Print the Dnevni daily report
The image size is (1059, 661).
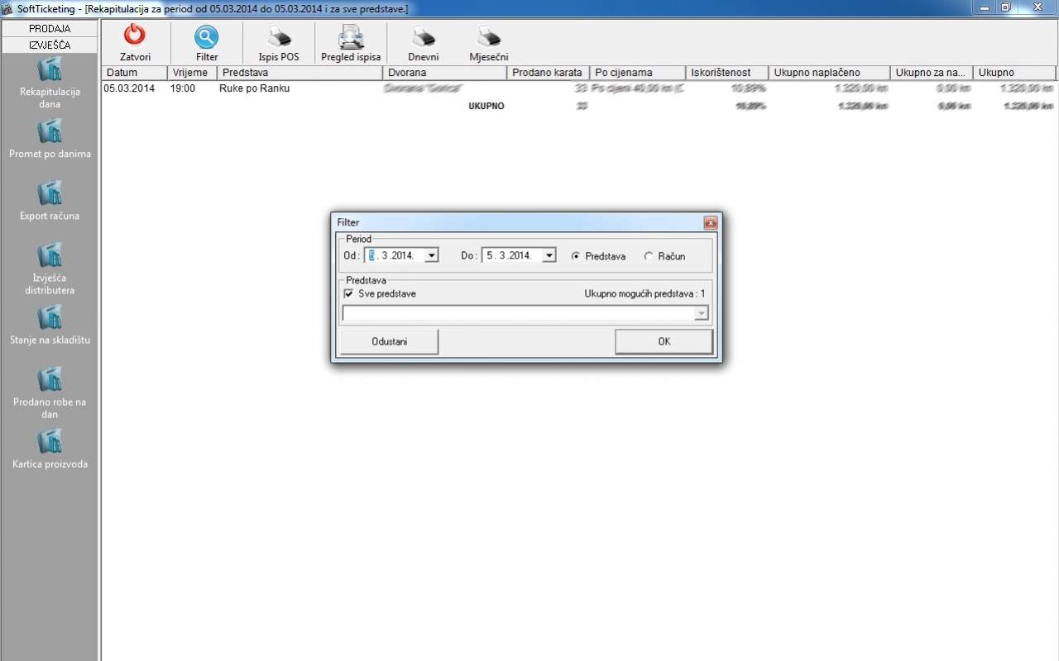[x=423, y=37]
